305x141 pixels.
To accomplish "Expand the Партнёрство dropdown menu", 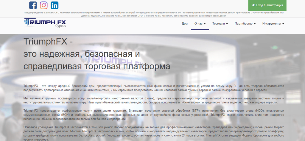I will pos(245,24).
